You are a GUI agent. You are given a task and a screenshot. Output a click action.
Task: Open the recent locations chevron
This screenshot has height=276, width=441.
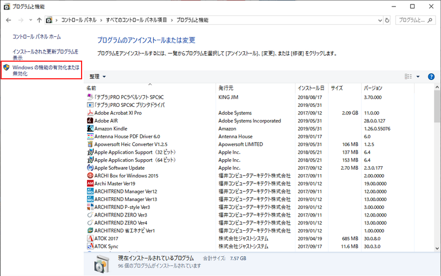(x=31, y=20)
